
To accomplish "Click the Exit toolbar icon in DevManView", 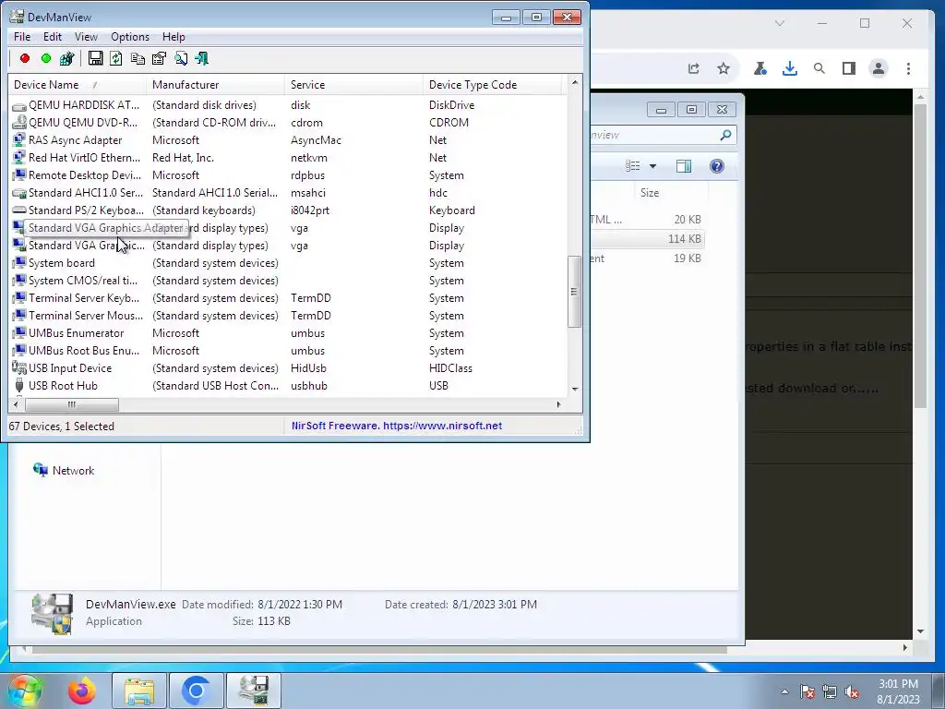I will [x=202, y=58].
